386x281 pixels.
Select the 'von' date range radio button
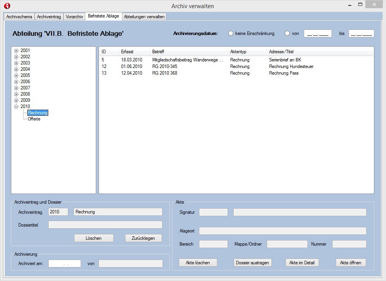287,33
